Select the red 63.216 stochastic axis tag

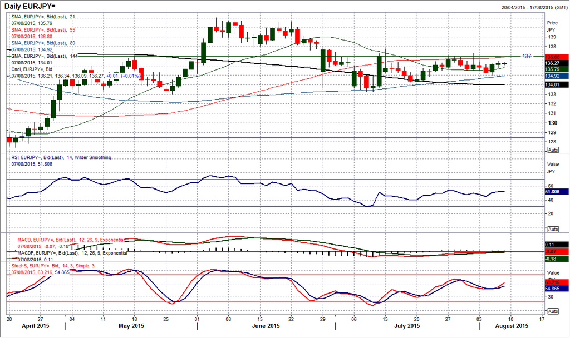point(557,282)
